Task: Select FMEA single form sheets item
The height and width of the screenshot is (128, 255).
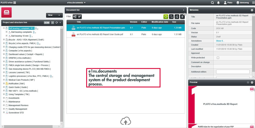Action: [x=29, y=65]
